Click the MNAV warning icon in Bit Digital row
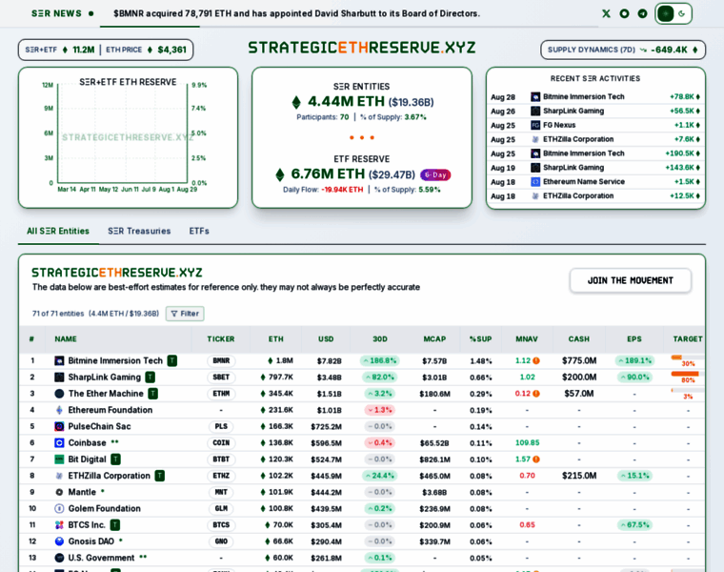724x572 pixels. point(536,460)
